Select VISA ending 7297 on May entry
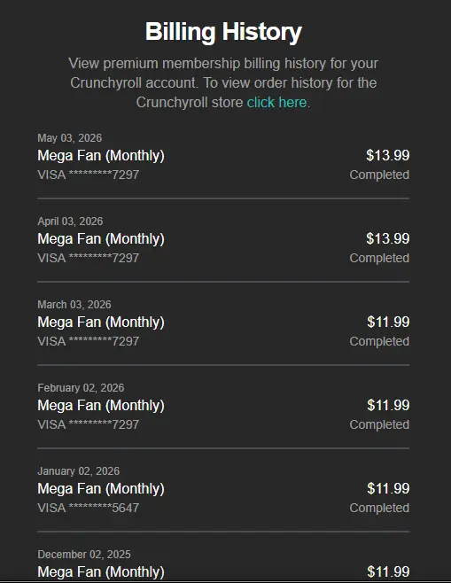 click(88, 175)
